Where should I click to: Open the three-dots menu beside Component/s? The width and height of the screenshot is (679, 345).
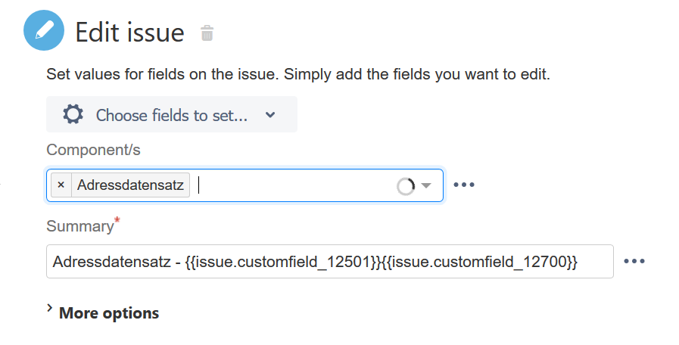pos(463,185)
